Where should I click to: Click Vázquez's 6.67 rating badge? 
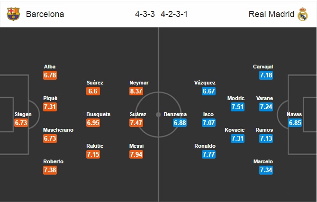(x=208, y=91)
